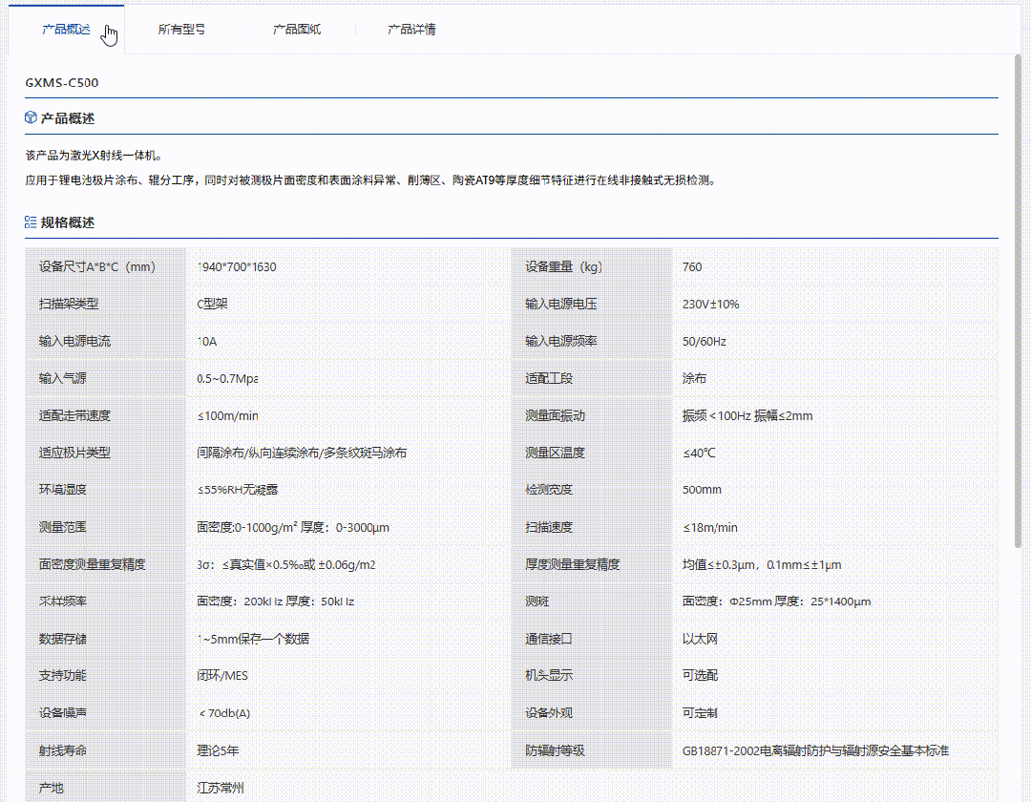Click the 防辐射等级 label
The image size is (1031, 802).
[x=555, y=750]
